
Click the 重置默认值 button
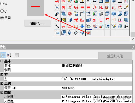click(115, 56)
